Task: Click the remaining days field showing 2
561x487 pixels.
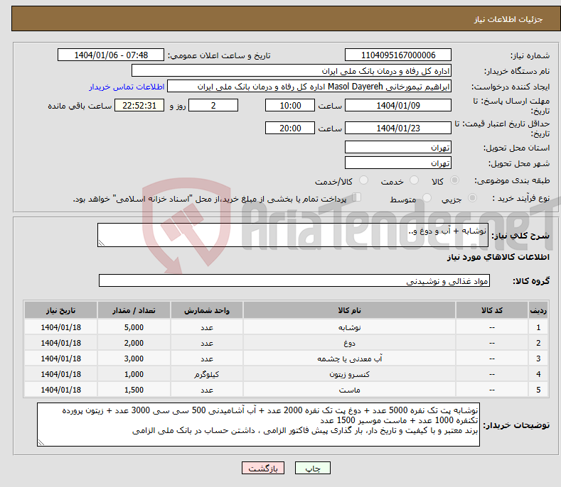Action: point(213,105)
